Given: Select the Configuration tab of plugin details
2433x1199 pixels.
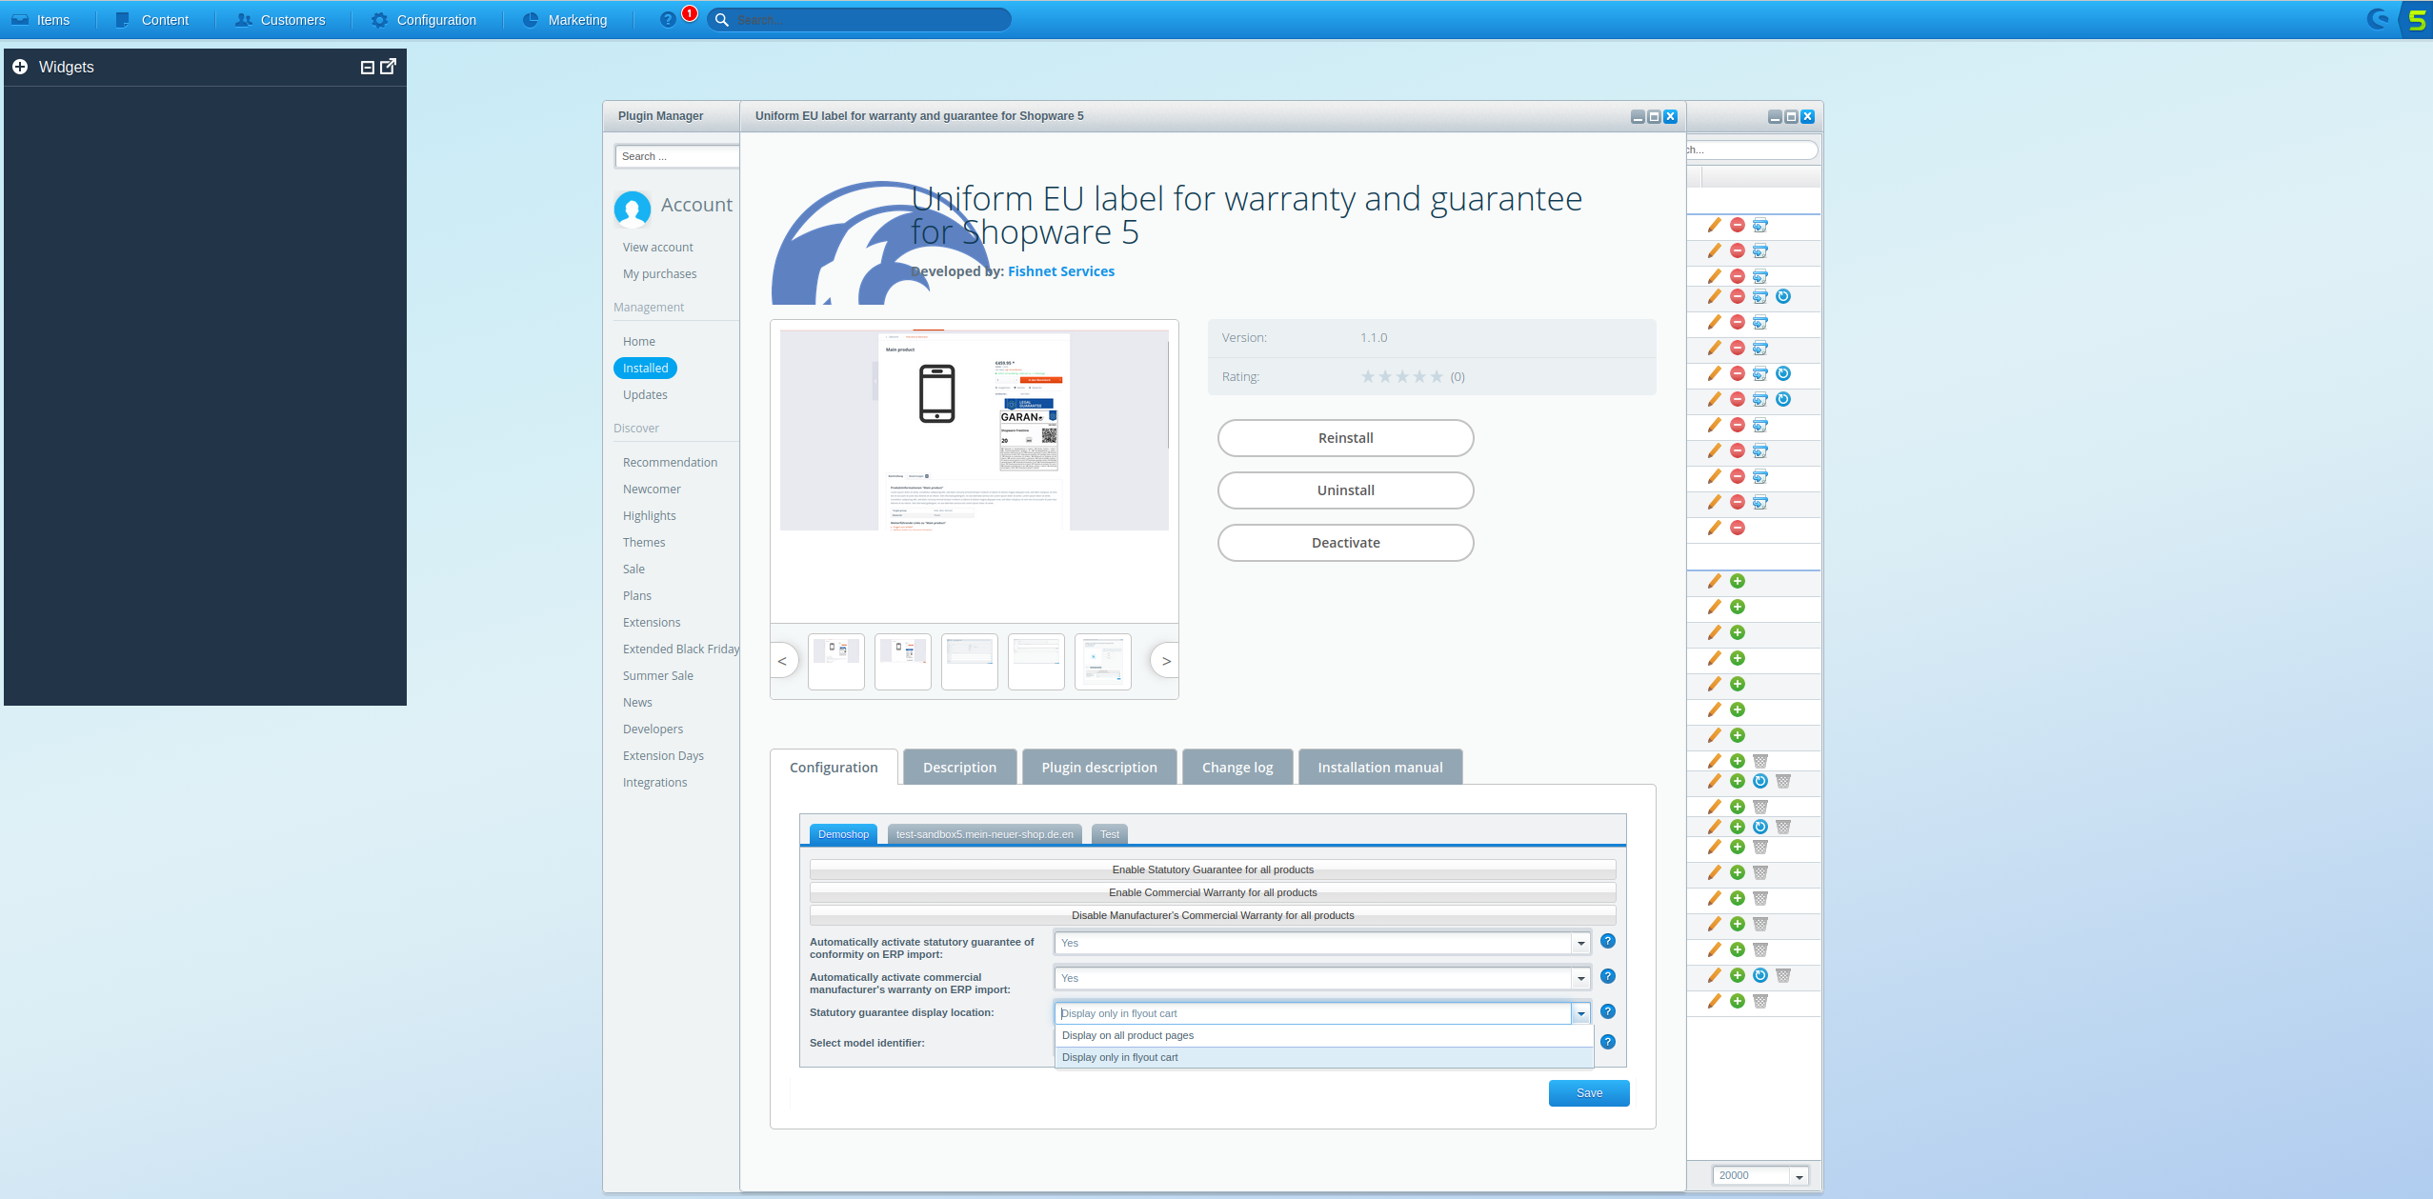Looking at the screenshot, I should pyautogui.click(x=834, y=768).
